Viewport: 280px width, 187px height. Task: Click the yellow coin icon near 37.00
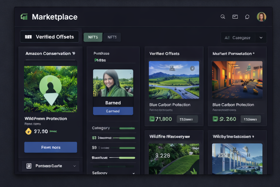(x=28, y=131)
